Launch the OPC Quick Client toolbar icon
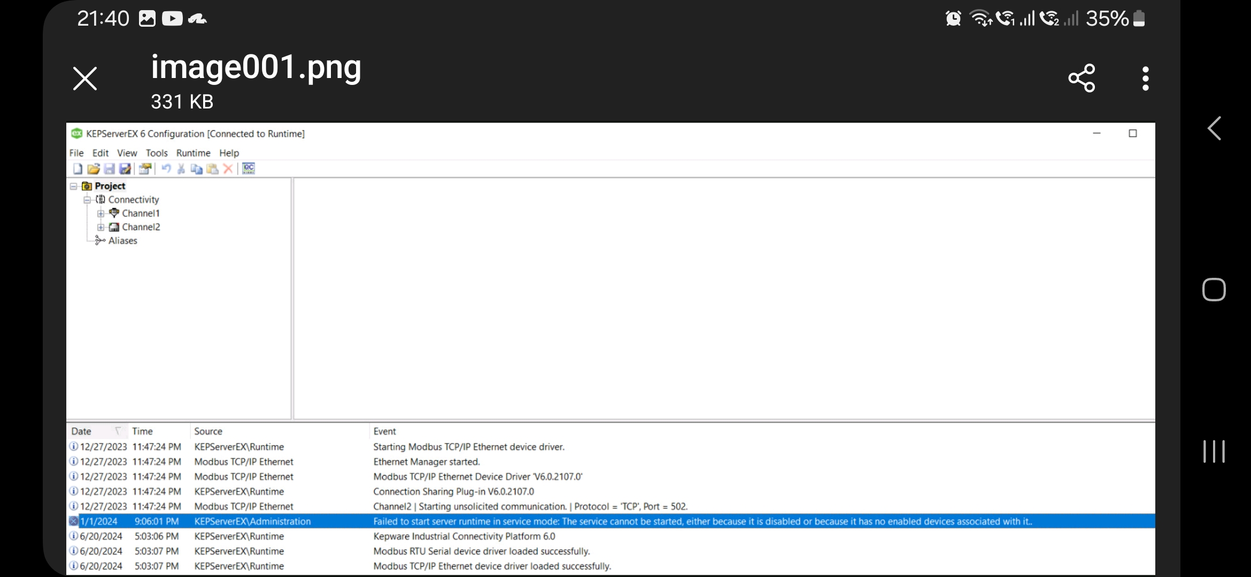 [x=248, y=169]
